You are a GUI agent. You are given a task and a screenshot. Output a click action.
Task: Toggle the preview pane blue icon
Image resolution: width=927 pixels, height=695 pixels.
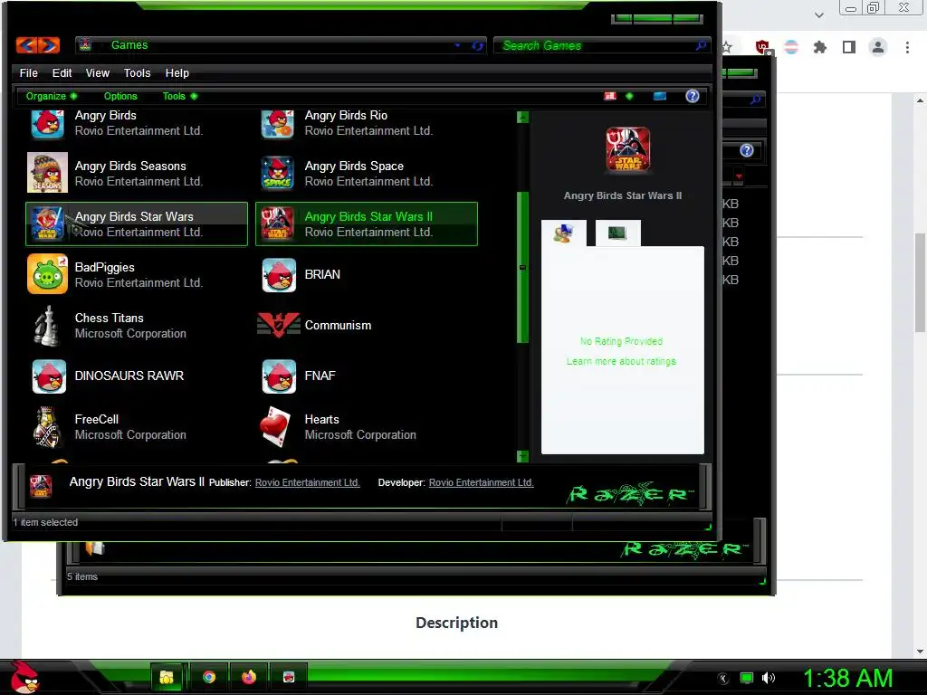coord(660,96)
